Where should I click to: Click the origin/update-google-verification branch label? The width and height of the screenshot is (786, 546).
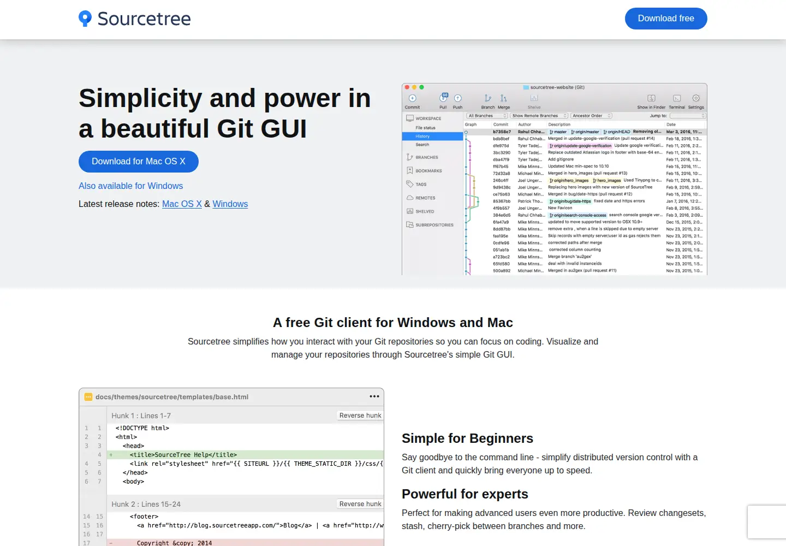[580, 146]
